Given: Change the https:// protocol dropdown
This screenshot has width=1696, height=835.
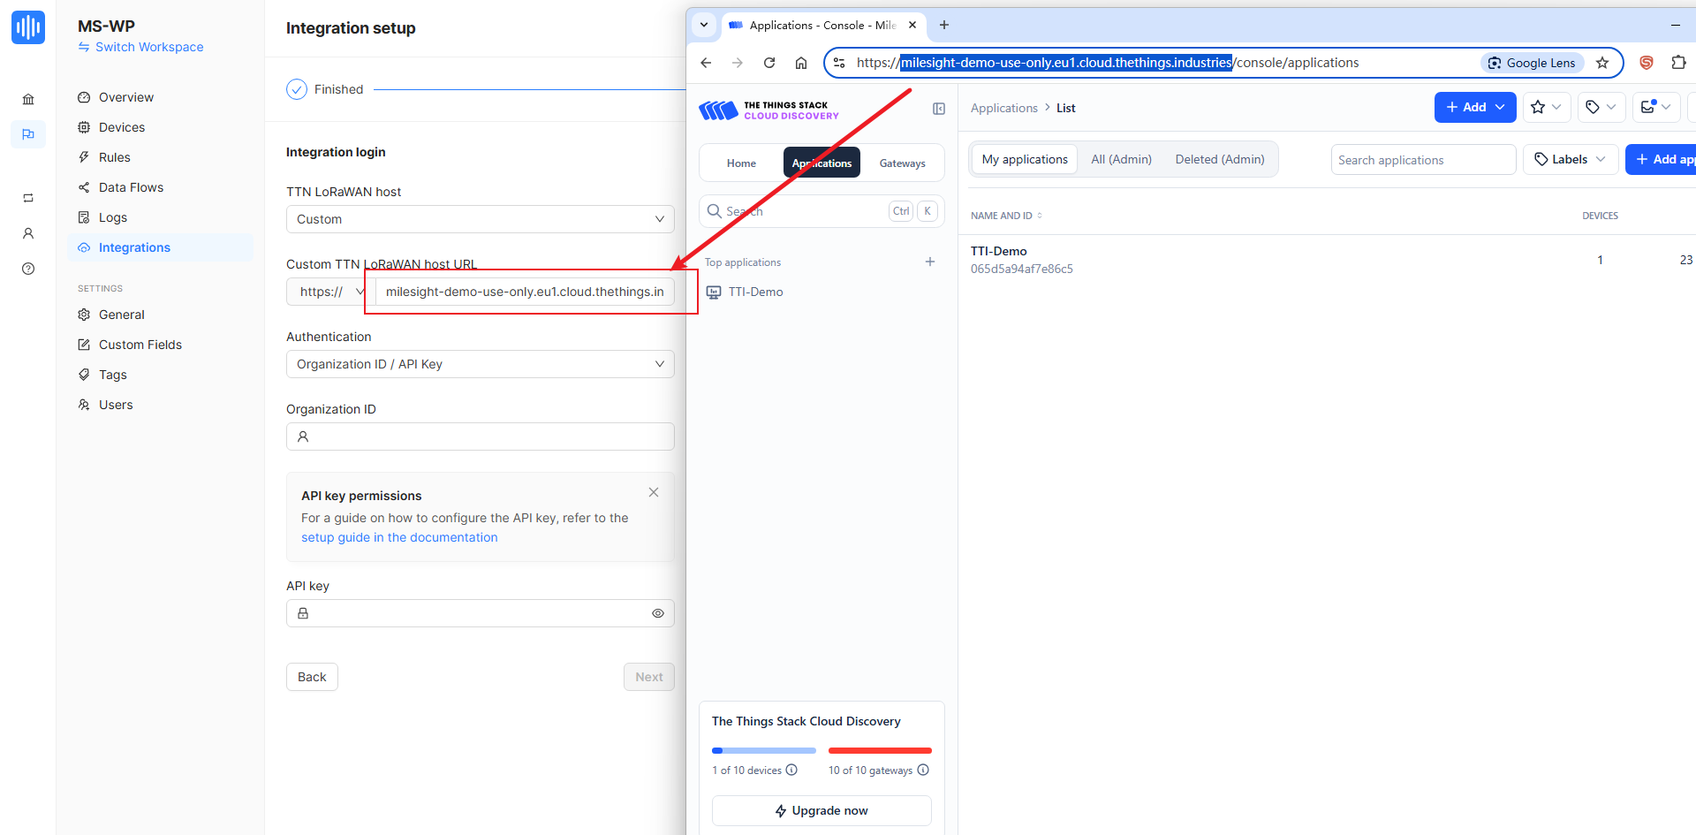Looking at the screenshot, I should coord(329,292).
